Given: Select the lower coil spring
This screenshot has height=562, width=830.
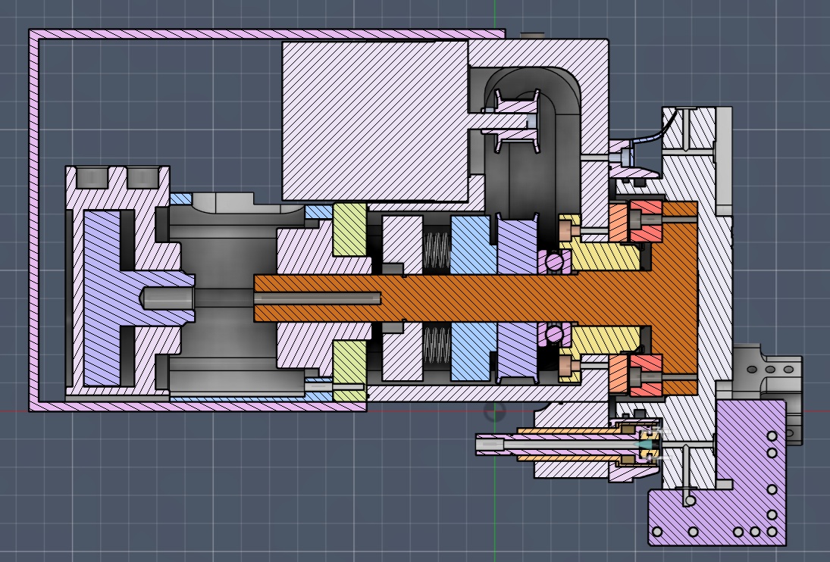Looking at the screenshot, I should coord(436,346).
